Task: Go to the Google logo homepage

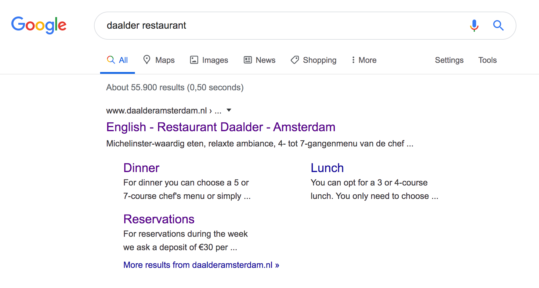Action: pyautogui.click(x=39, y=25)
